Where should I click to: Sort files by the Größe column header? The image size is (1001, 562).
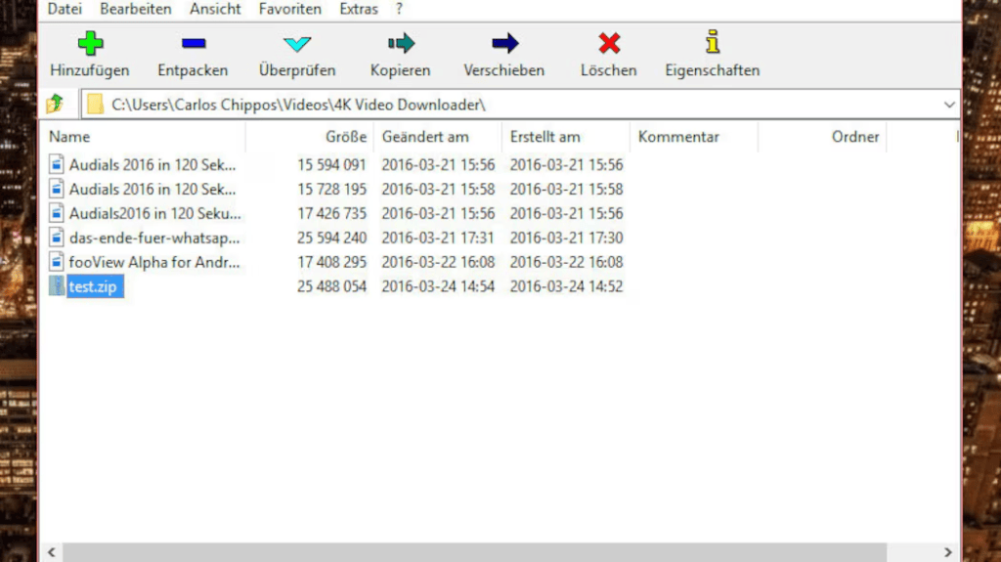[x=346, y=137]
